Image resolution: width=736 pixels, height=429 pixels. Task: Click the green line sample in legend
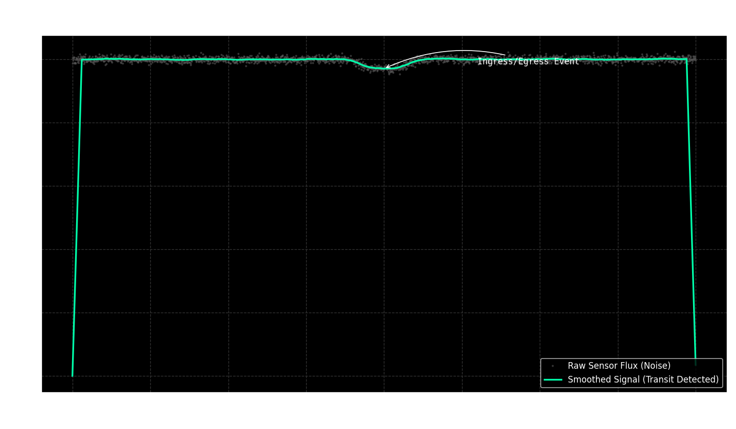[x=553, y=380]
